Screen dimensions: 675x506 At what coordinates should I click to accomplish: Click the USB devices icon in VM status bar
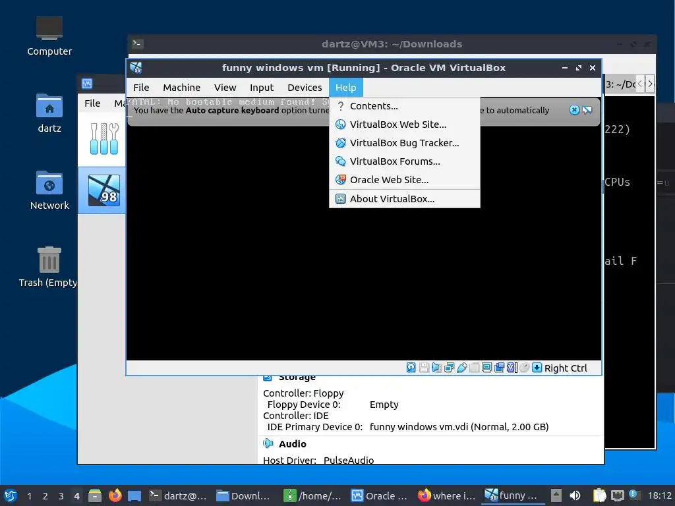(x=462, y=368)
